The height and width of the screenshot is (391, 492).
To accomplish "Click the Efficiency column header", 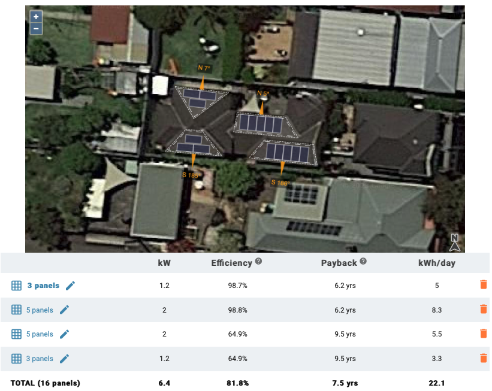I will coord(231,263).
